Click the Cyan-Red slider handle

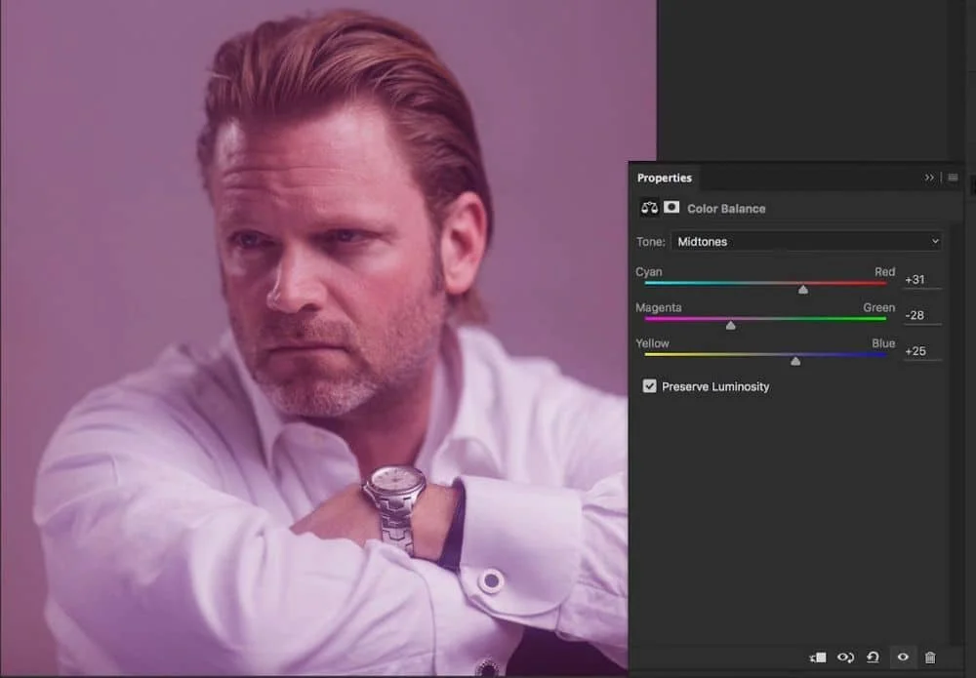pos(803,289)
